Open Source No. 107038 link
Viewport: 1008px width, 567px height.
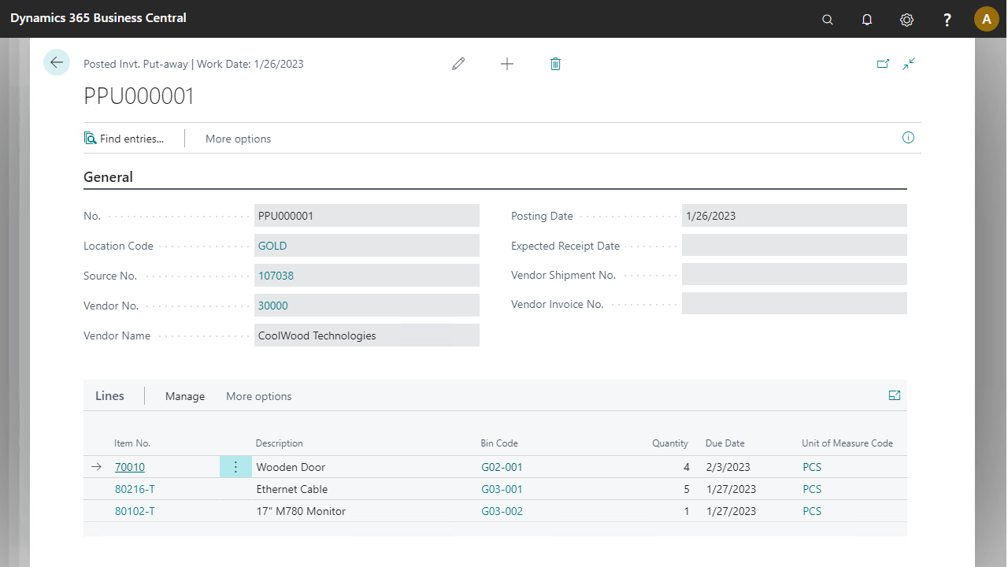pos(276,276)
